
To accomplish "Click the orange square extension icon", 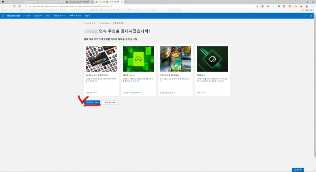I will pos(284,6).
